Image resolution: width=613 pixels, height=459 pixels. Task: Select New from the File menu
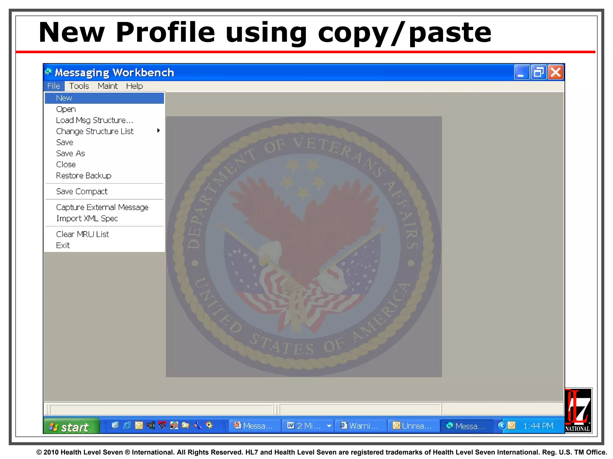(x=104, y=98)
